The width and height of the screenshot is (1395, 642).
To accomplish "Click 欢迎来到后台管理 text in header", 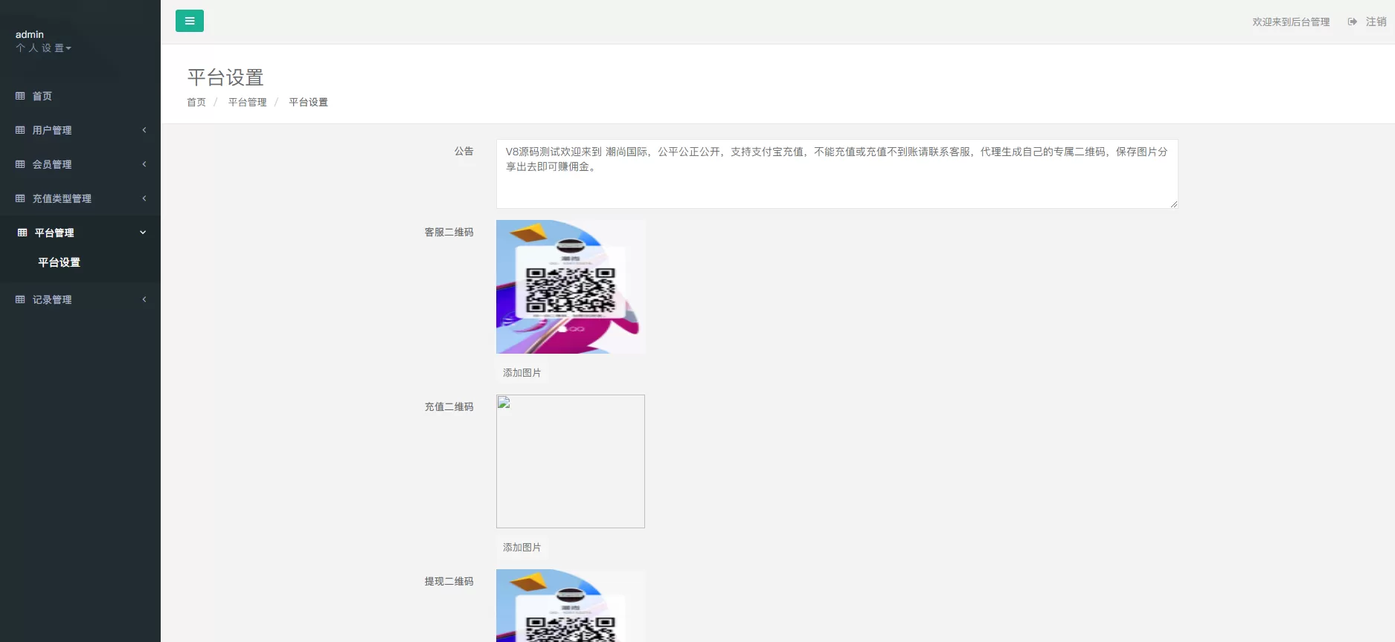I will [x=1291, y=22].
